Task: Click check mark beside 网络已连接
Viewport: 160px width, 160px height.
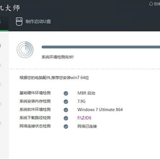Action: pyautogui.click(x=66, y=126)
